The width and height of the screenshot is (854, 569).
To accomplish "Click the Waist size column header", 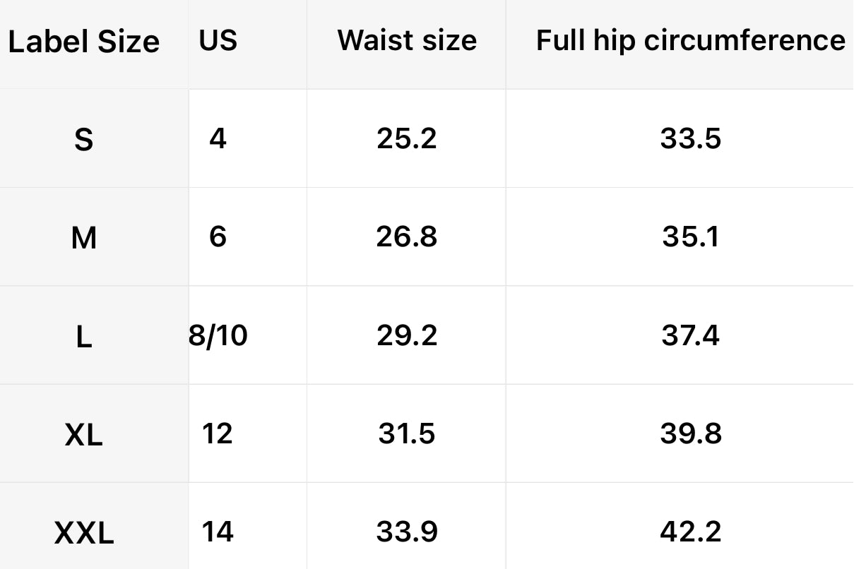I will (x=407, y=40).
